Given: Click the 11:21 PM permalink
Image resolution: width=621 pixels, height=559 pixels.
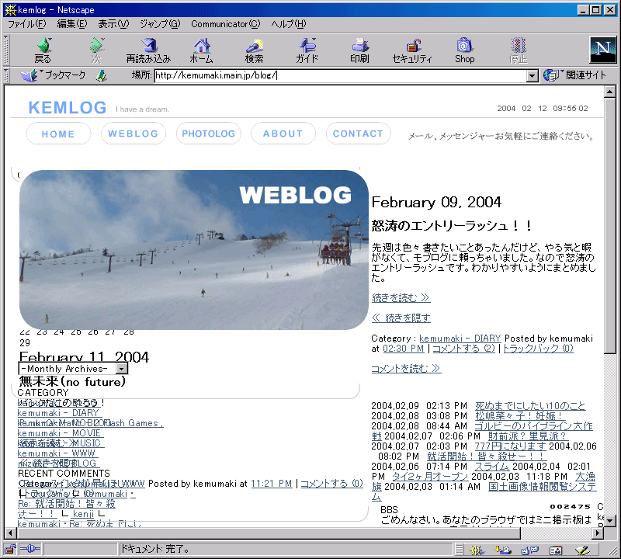Looking at the screenshot, I should [x=271, y=484].
